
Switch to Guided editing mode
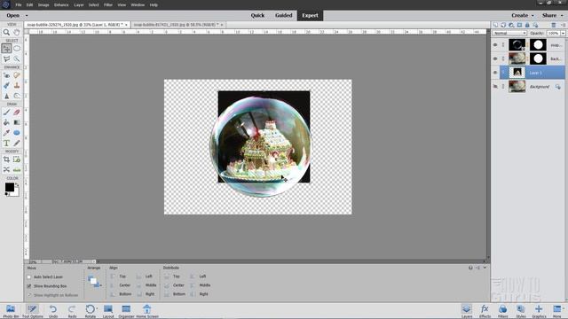coord(284,16)
